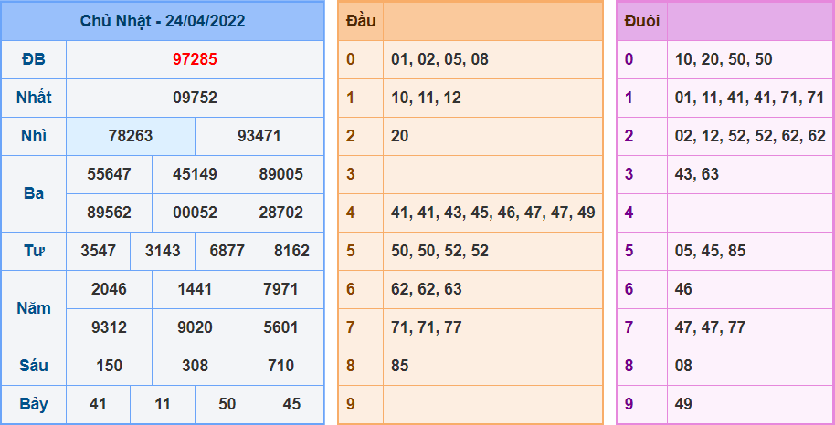Image resolution: width=835 pixels, height=425 pixels.
Task: Click the Bảy prize label
Action: pyautogui.click(x=34, y=404)
